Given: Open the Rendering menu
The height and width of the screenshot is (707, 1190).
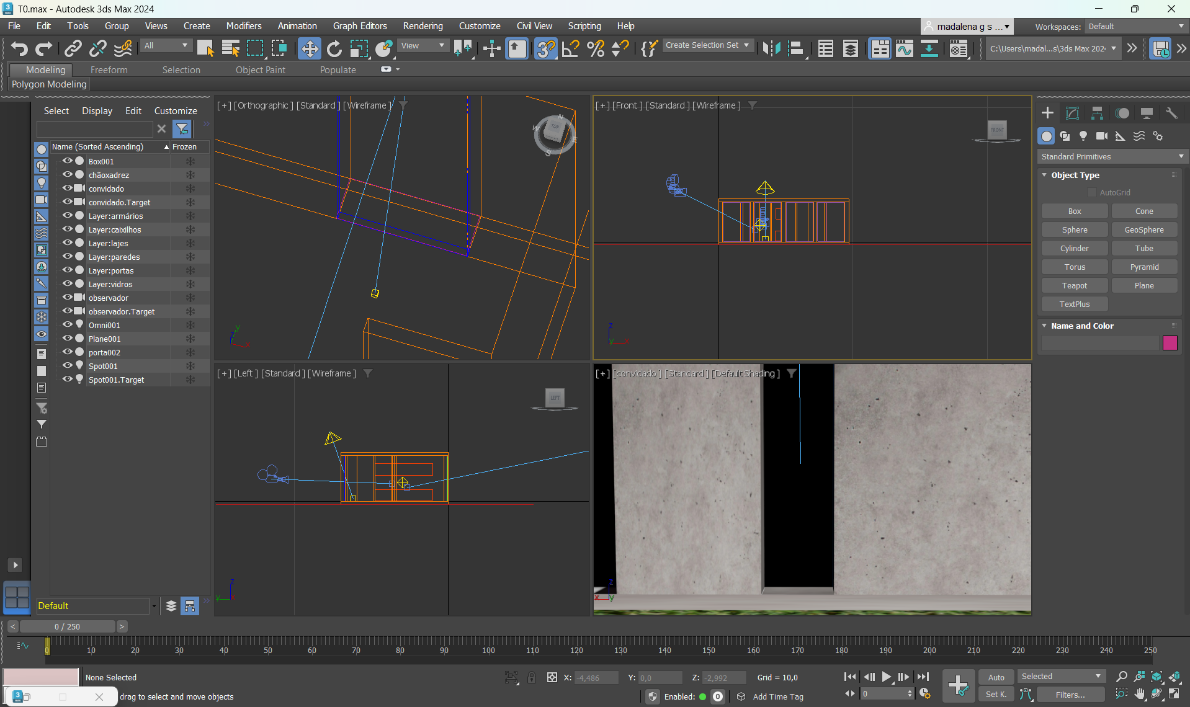Looking at the screenshot, I should [x=423, y=26].
